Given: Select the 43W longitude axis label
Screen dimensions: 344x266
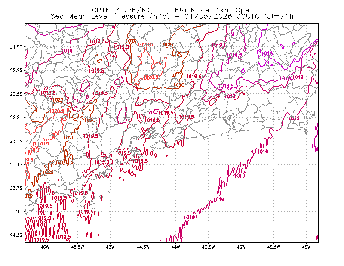Looking at the screenshot, I should click(241, 247).
